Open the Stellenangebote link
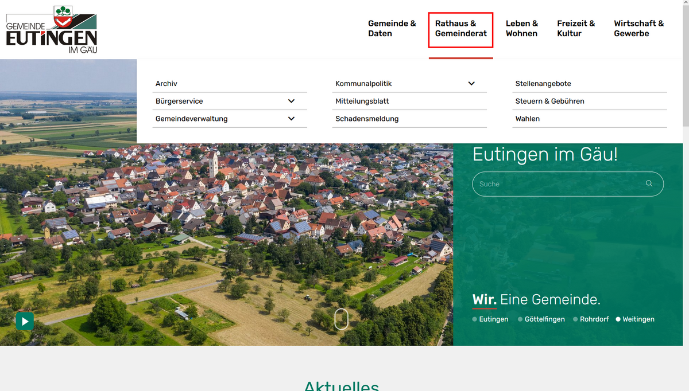This screenshot has width=689, height=391. coord(543,84)
